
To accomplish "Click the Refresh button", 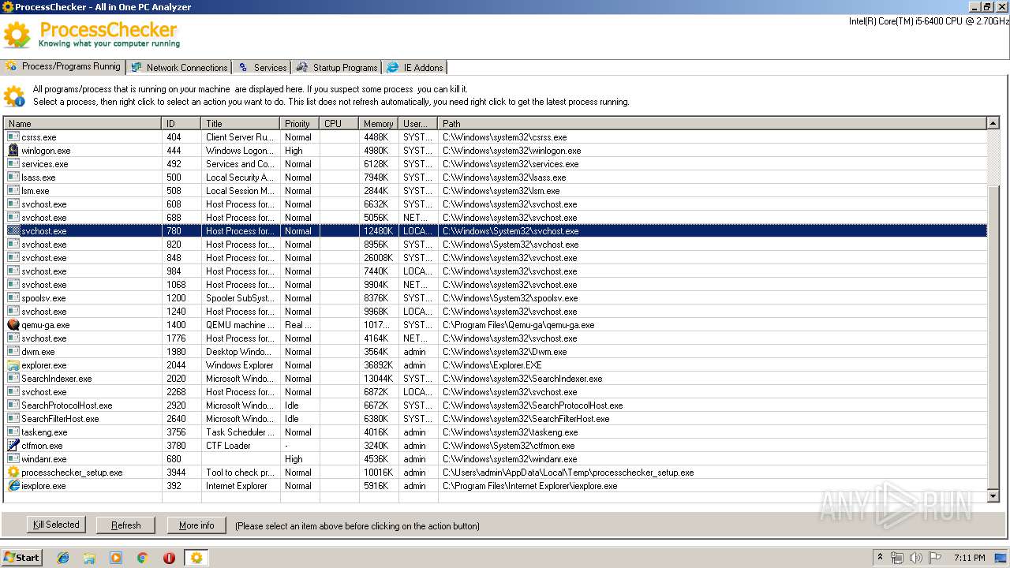I will pyautogui.click(x=126, y=525).
